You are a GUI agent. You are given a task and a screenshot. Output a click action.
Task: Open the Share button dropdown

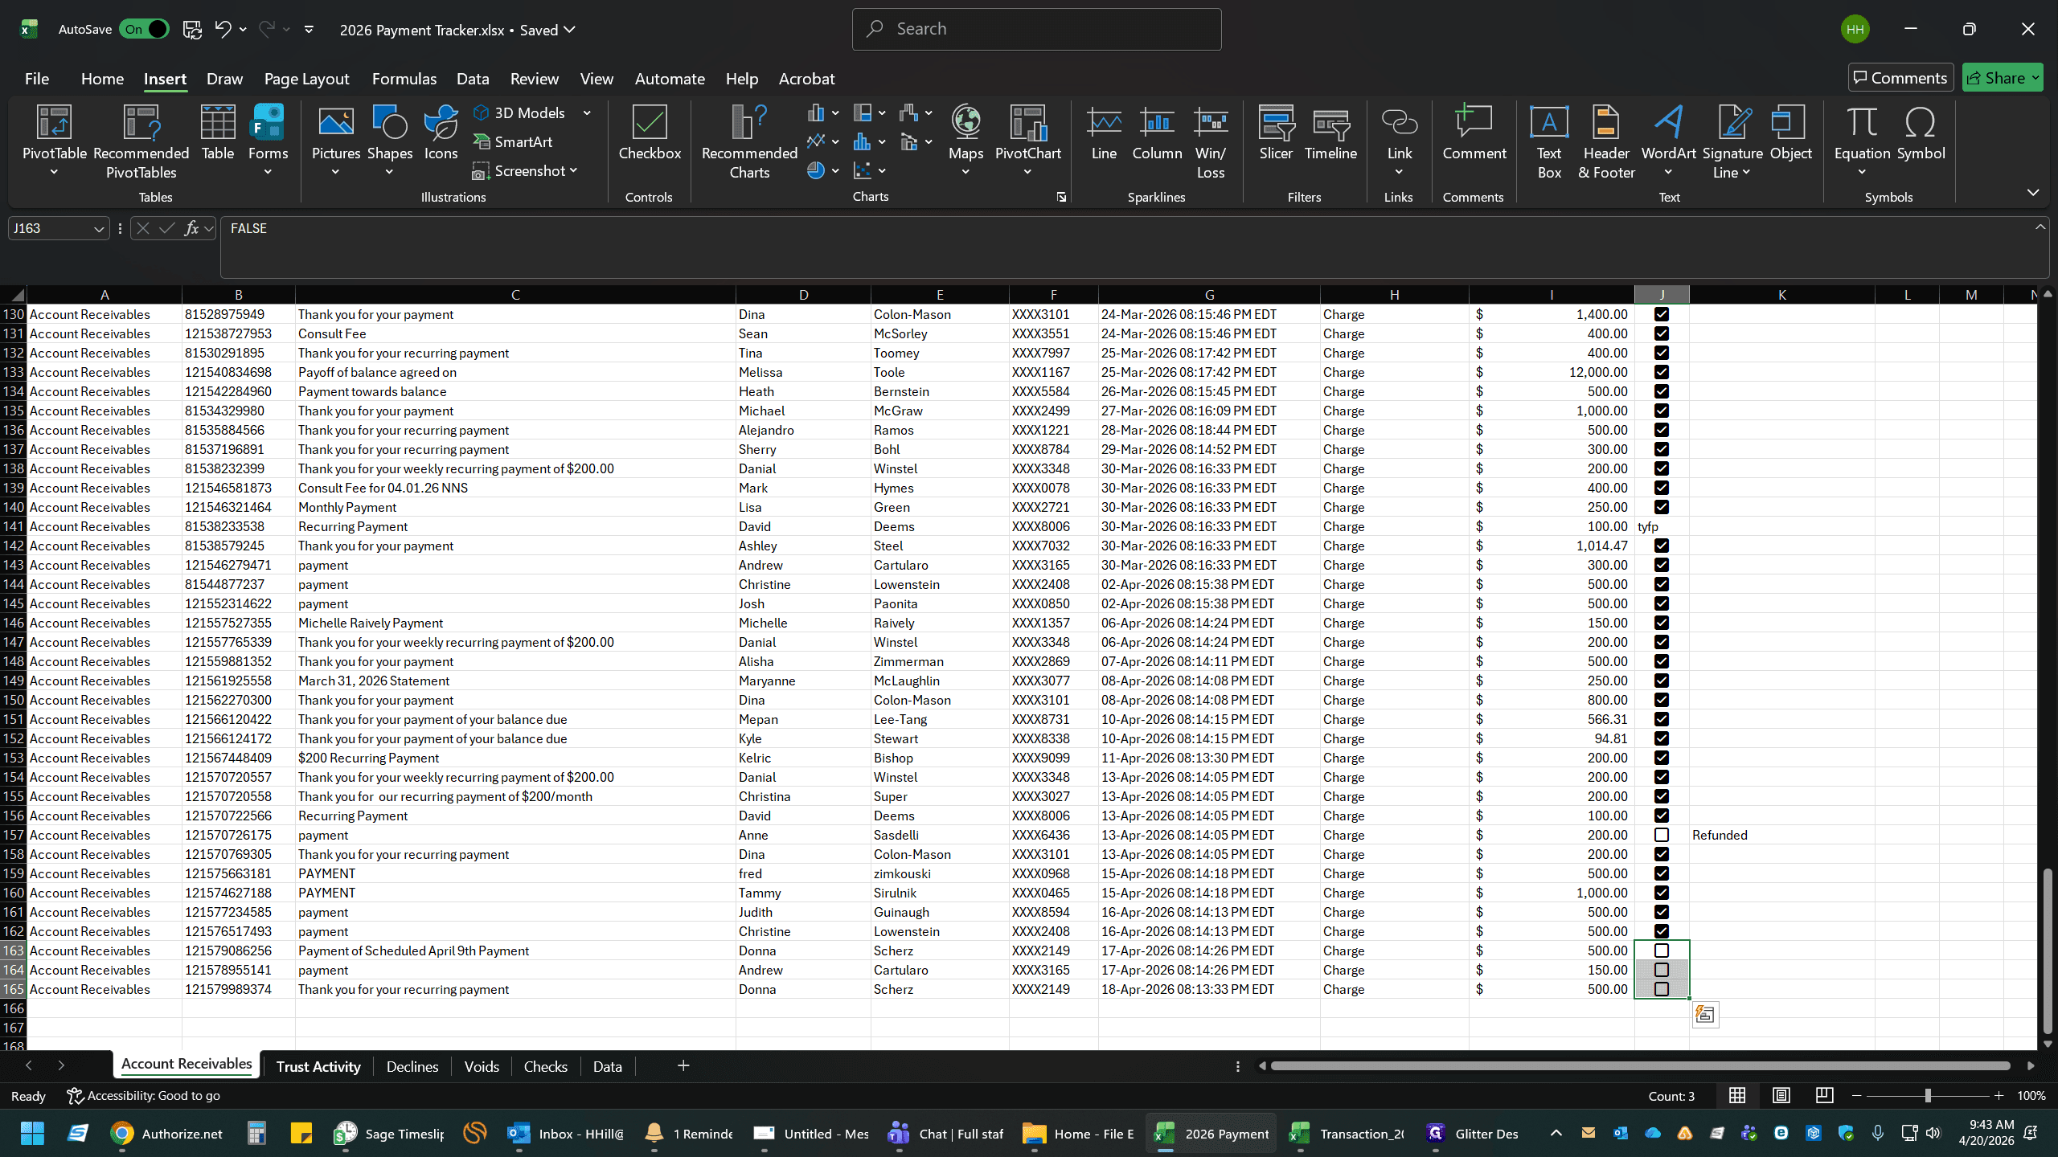point(2035,78)
